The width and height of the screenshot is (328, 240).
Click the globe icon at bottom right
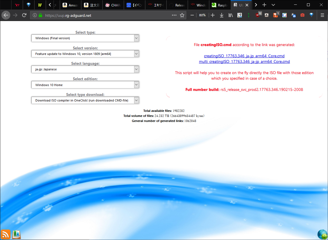pos(322,234)
